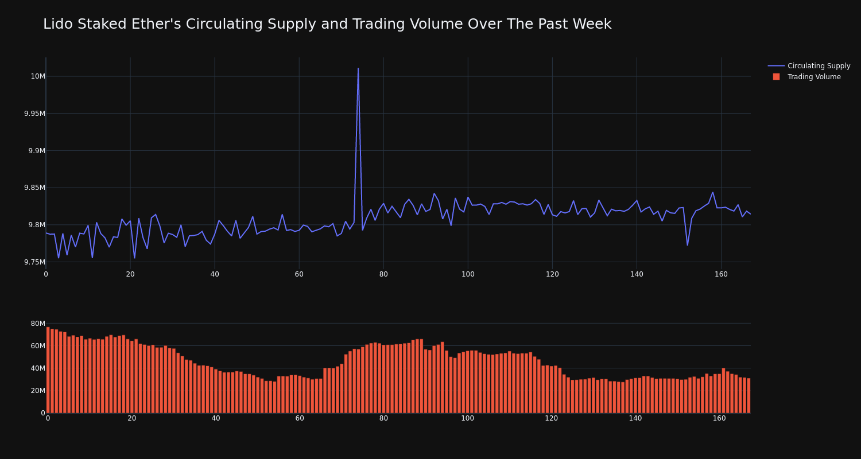
Task: Click the 40 tick on volume chart x-axis
Action: point(216,418)
